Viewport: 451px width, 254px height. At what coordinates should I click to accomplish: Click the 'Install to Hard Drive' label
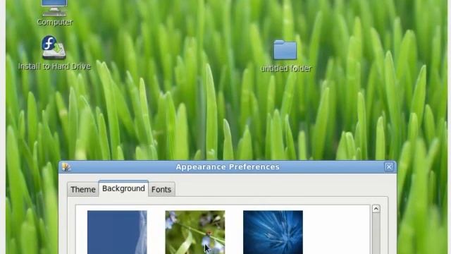coord(54,66)
